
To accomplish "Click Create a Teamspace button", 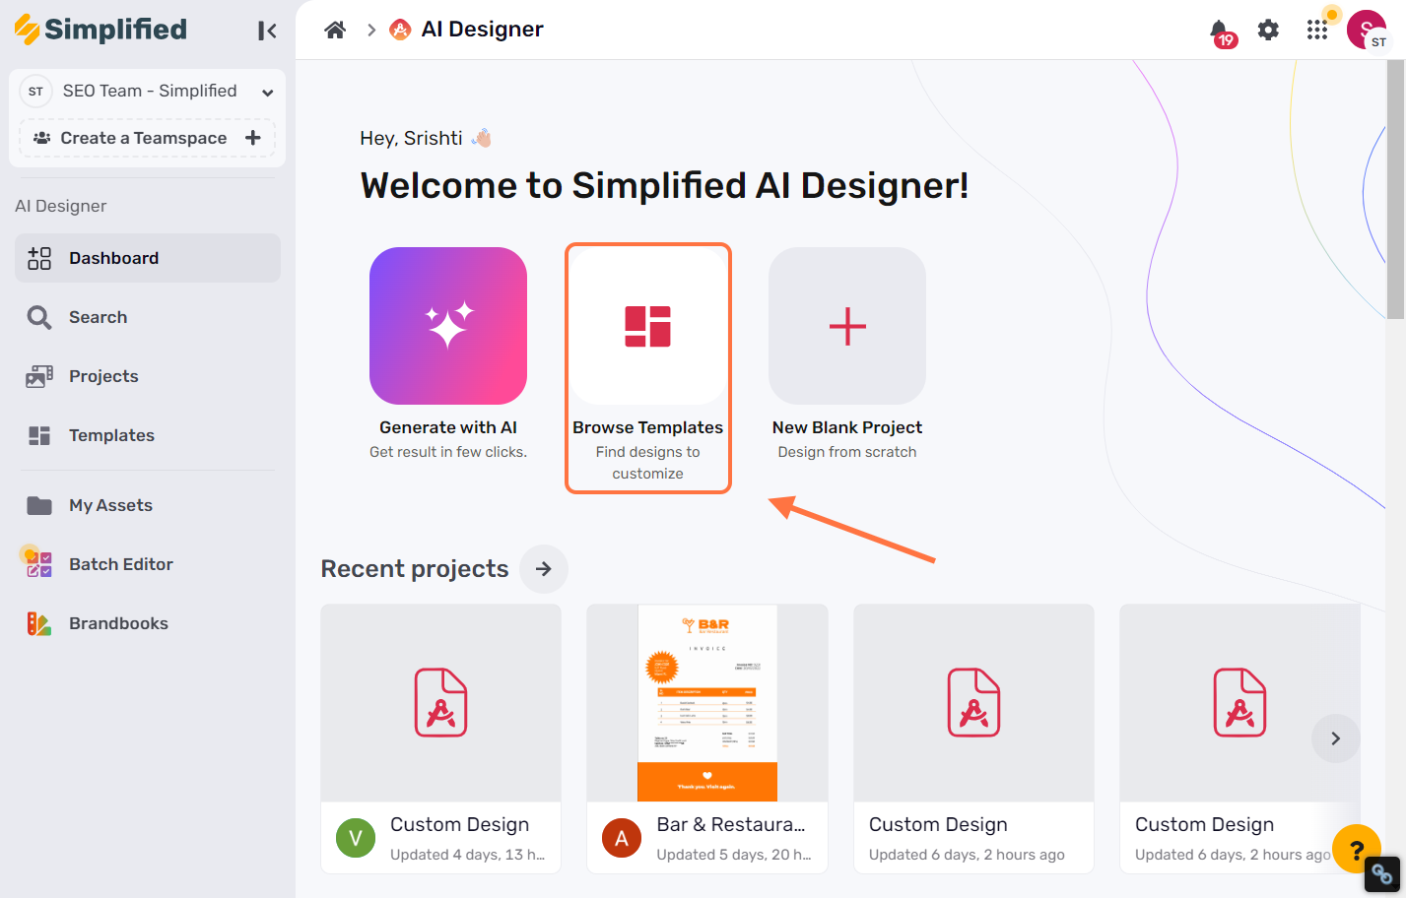I will [147, 138].
